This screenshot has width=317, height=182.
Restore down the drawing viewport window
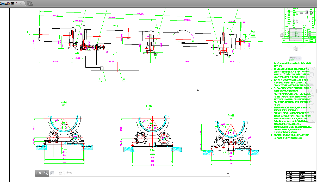(306, 12)
